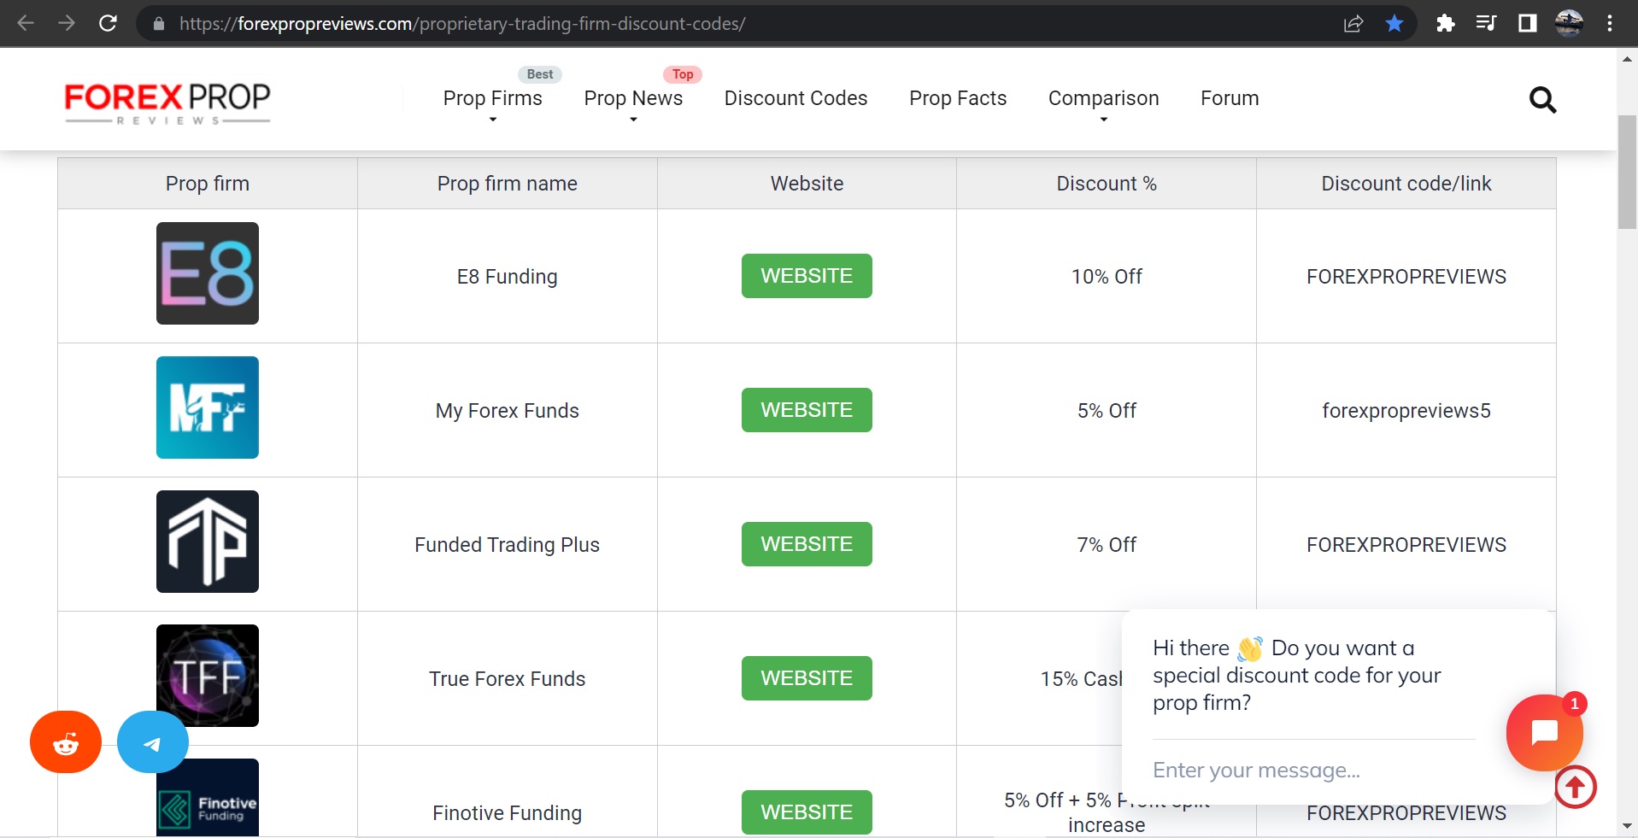Screen dimensions: 1638x838
Task: Open the Reddit floating button
Action: 66,742
